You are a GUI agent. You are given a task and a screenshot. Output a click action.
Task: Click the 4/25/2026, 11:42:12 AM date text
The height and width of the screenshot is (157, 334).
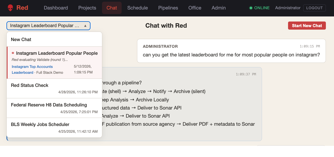tap(78, 131)
